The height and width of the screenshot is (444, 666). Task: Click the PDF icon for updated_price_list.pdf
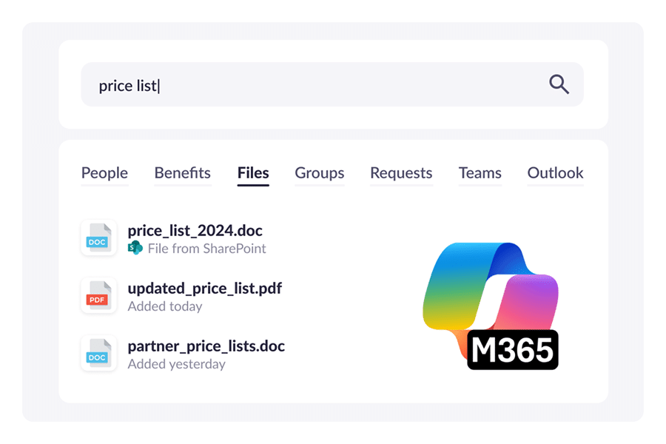tap(99, 296)
